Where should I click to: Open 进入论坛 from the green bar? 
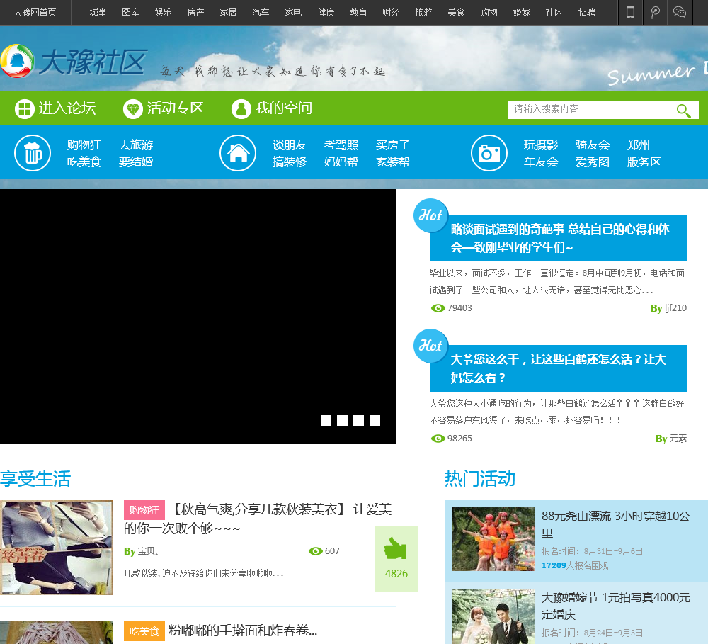point(55,108)
